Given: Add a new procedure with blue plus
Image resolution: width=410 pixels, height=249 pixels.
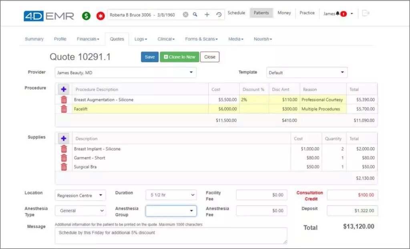Looking at the screenshot, I should pyautogui.click(x=64, y=90).
